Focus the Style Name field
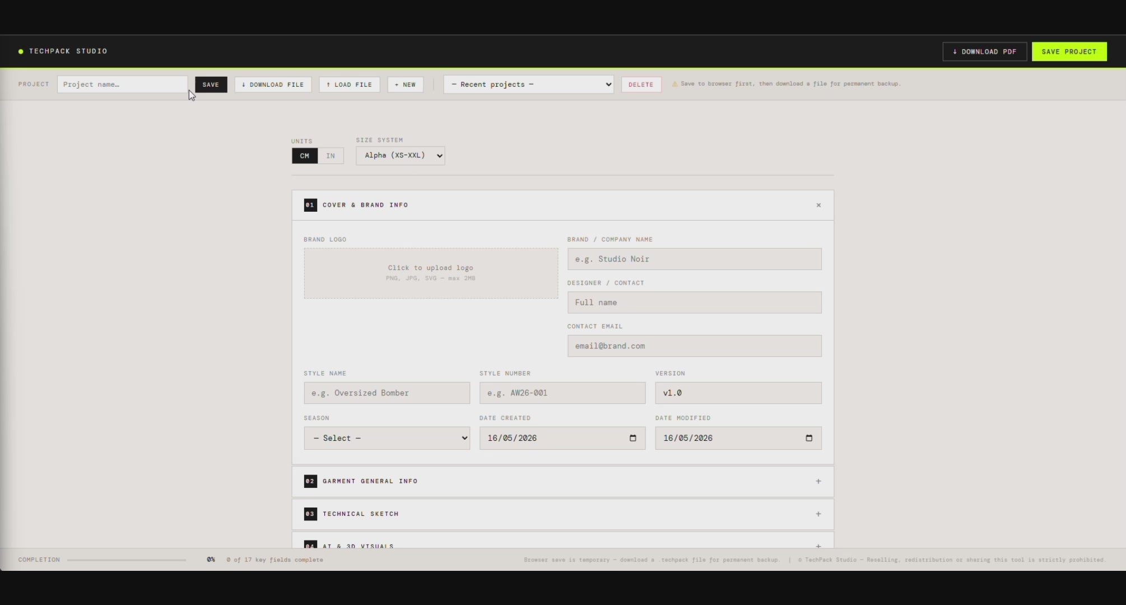Image resolution: width=1126 pixels, height=605 pixels. [x=387, y=393]
